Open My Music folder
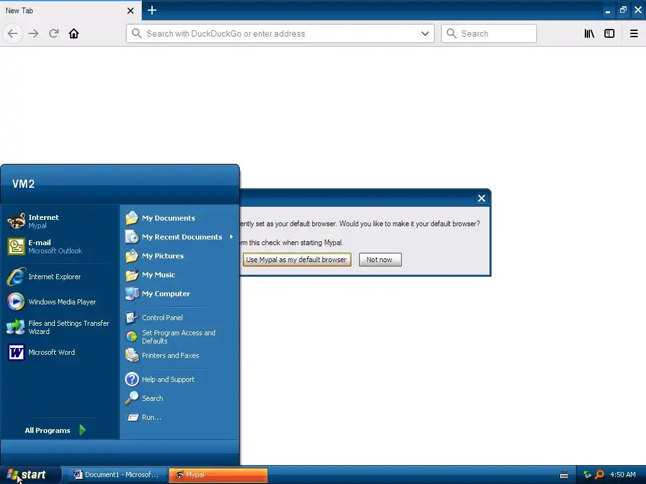 (180, 275)
